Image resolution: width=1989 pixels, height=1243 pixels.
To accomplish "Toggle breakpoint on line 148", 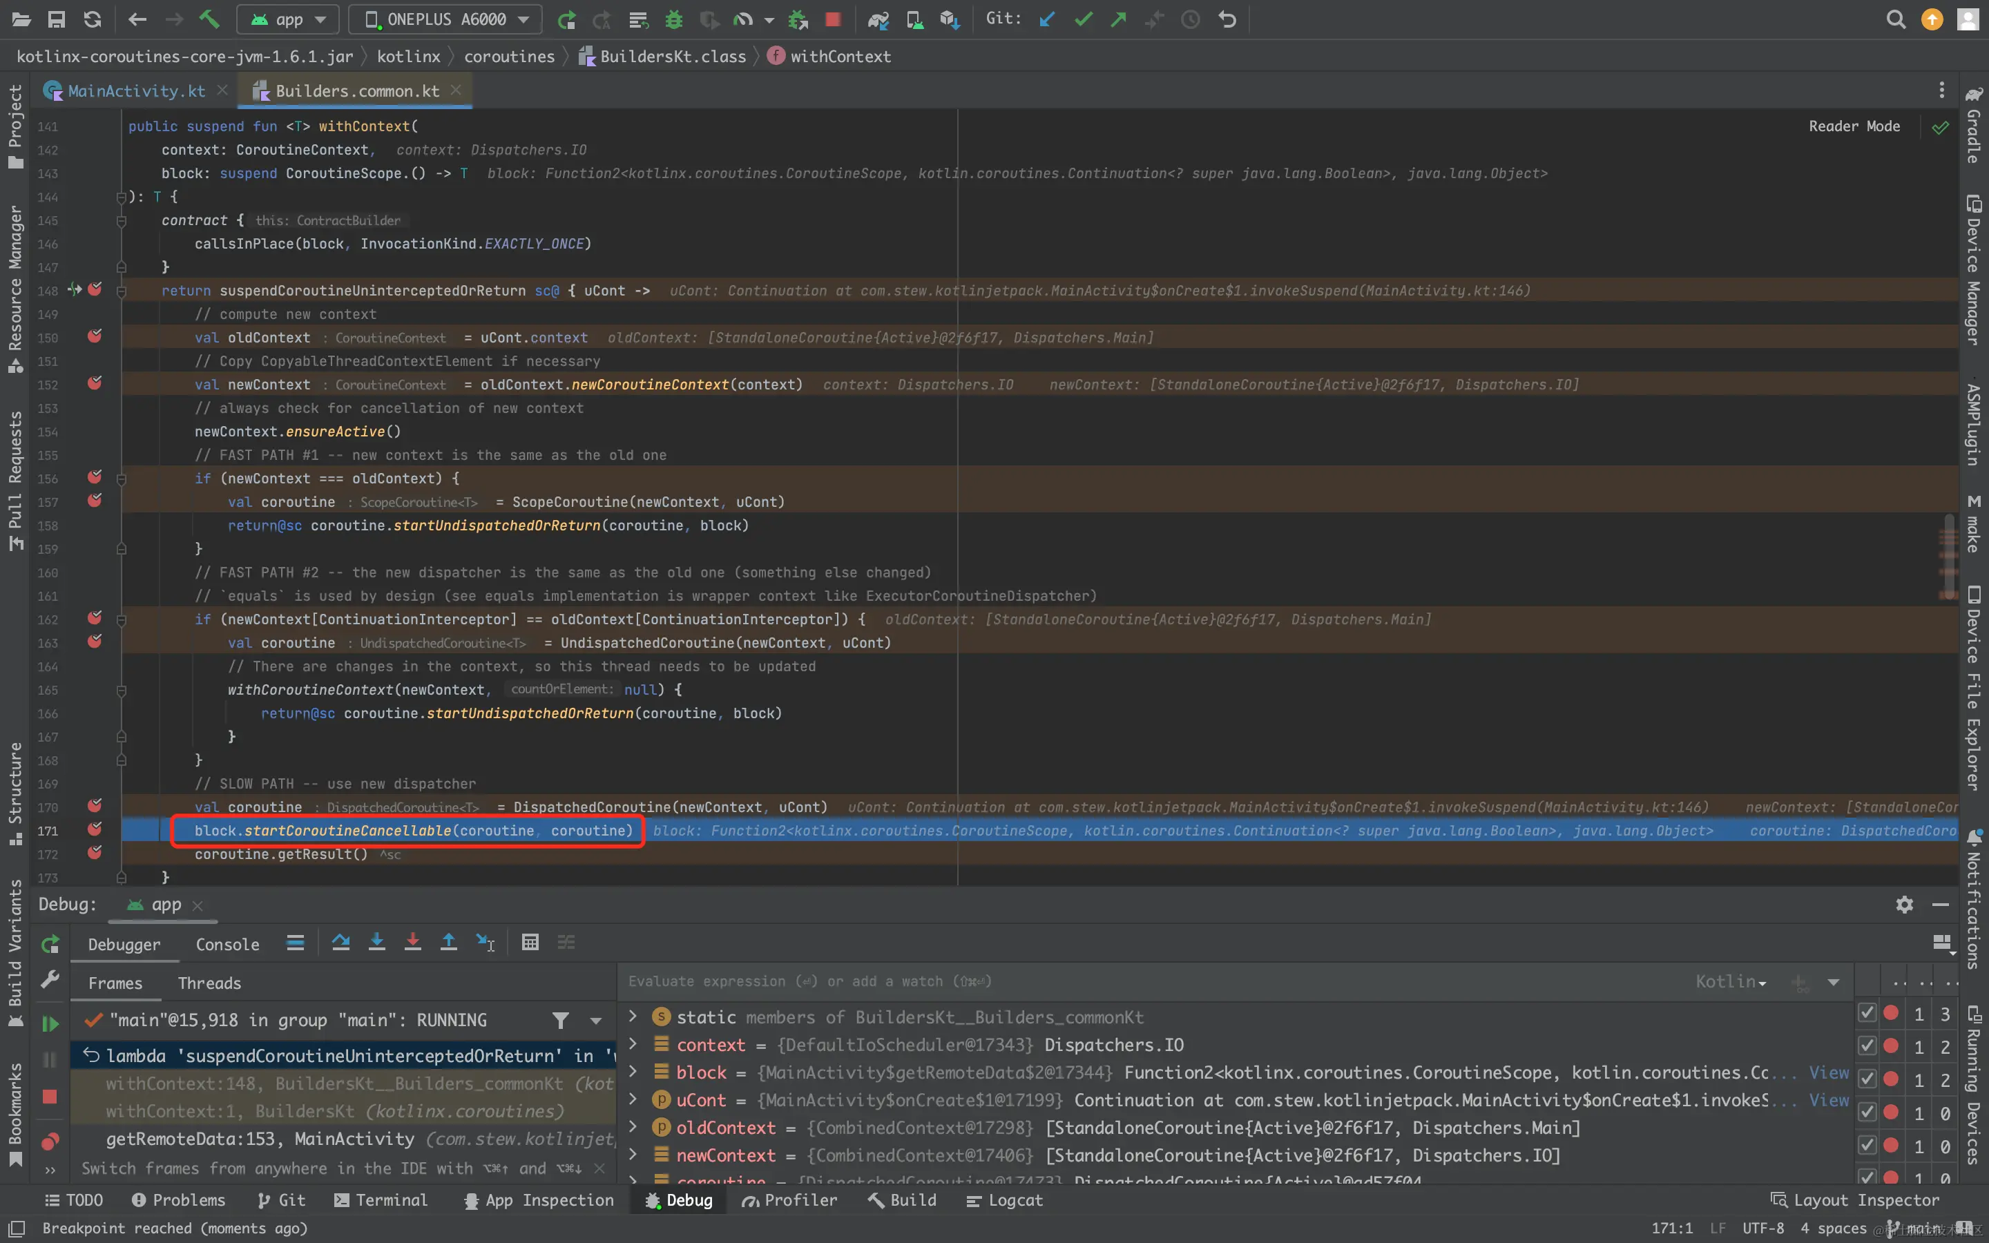I will pos(95,289).
